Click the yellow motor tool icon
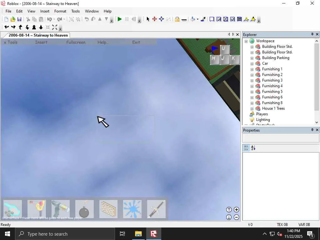Viewport: 320px width, 240px height. [x=253, y=19]
